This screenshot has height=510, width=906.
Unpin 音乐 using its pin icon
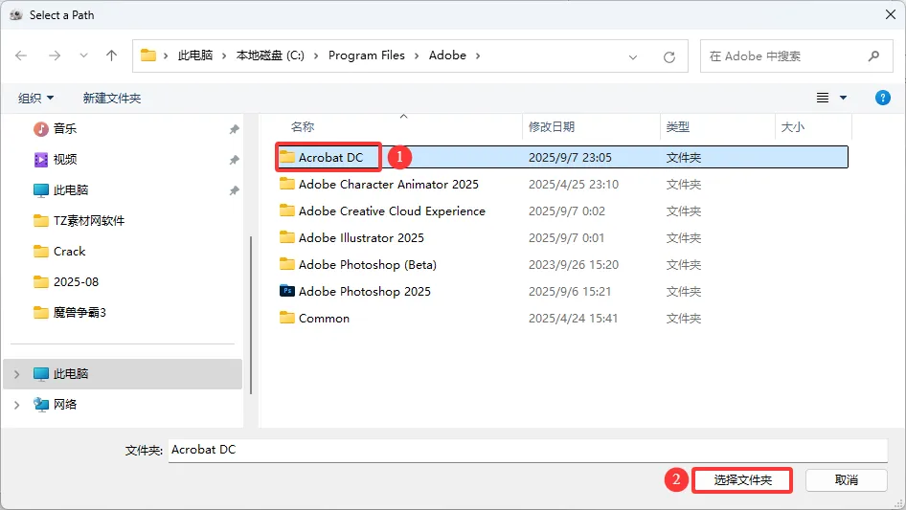[234, 129]
